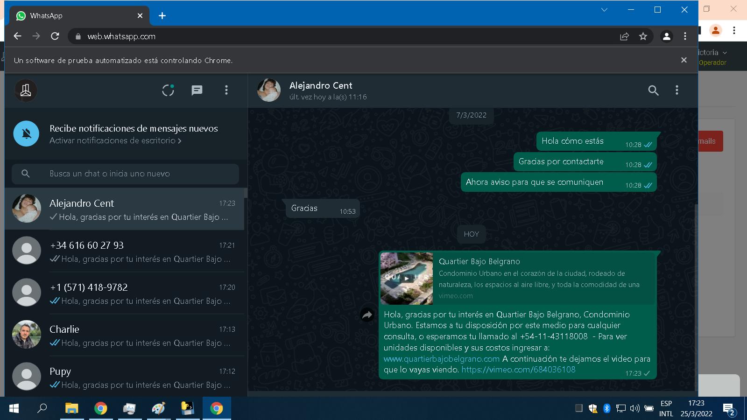Open the vimeo.com/684036108 link
This screenshot has width=747, height=420.
518,370
